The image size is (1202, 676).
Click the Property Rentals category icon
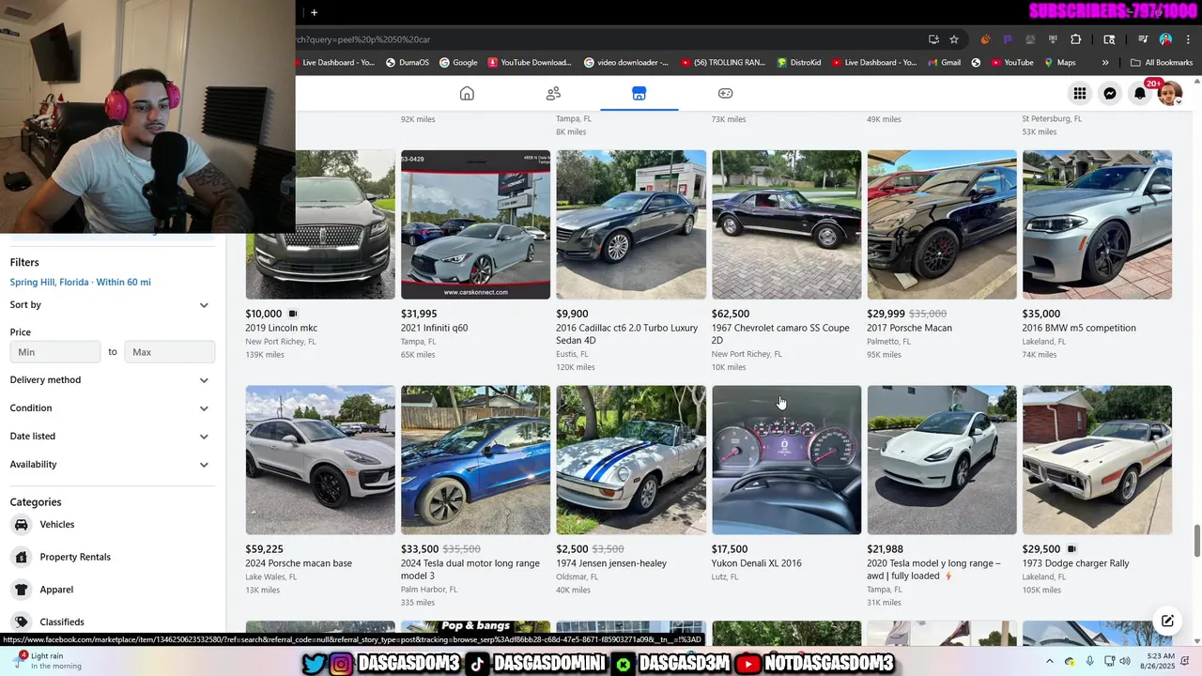click(x=21, y=557)
